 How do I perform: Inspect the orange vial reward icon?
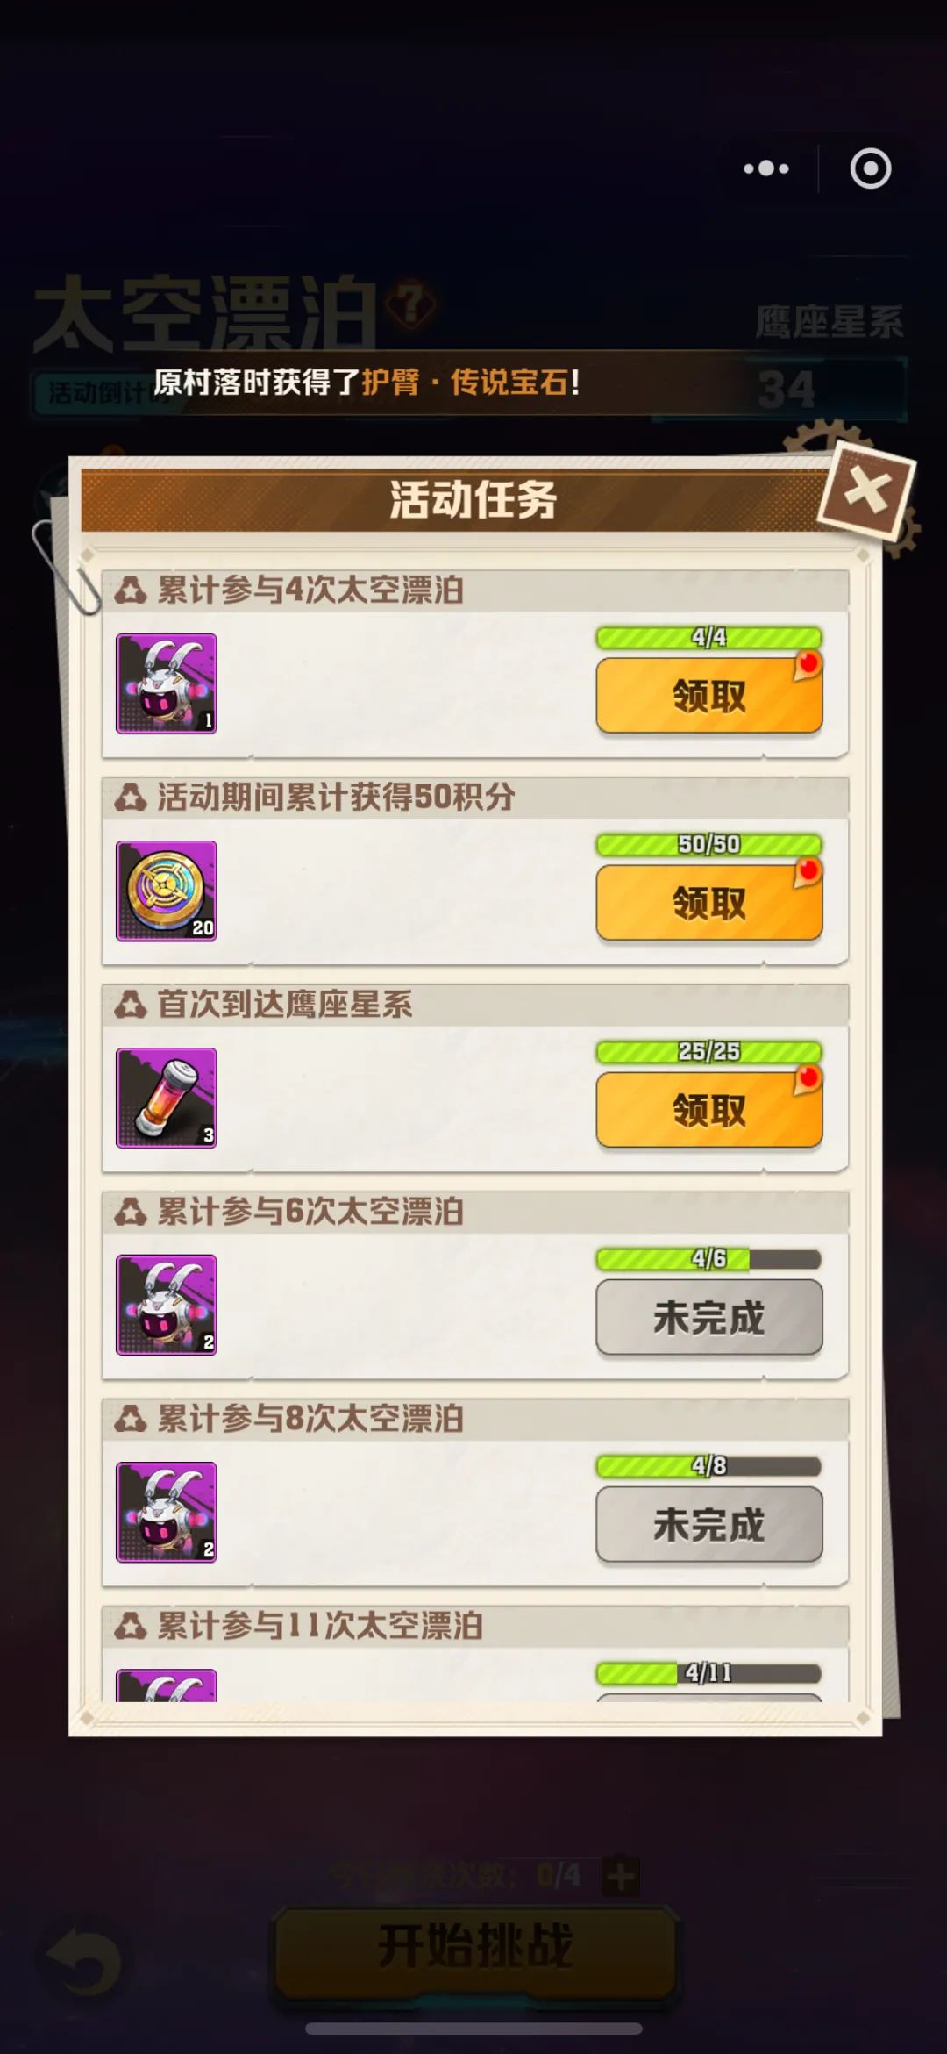[167, 1098]
